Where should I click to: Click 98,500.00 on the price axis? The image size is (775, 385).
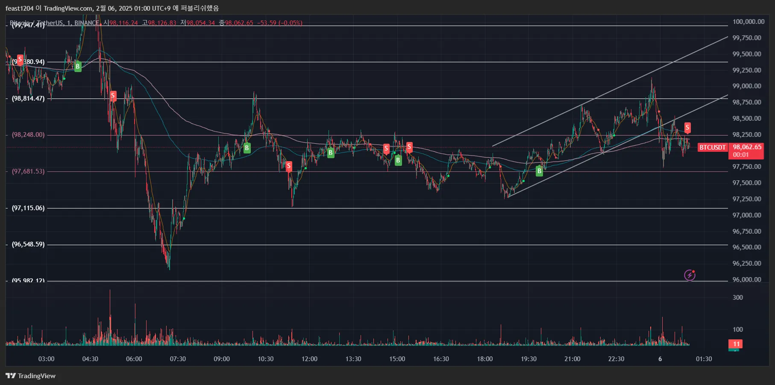point(747,118)
